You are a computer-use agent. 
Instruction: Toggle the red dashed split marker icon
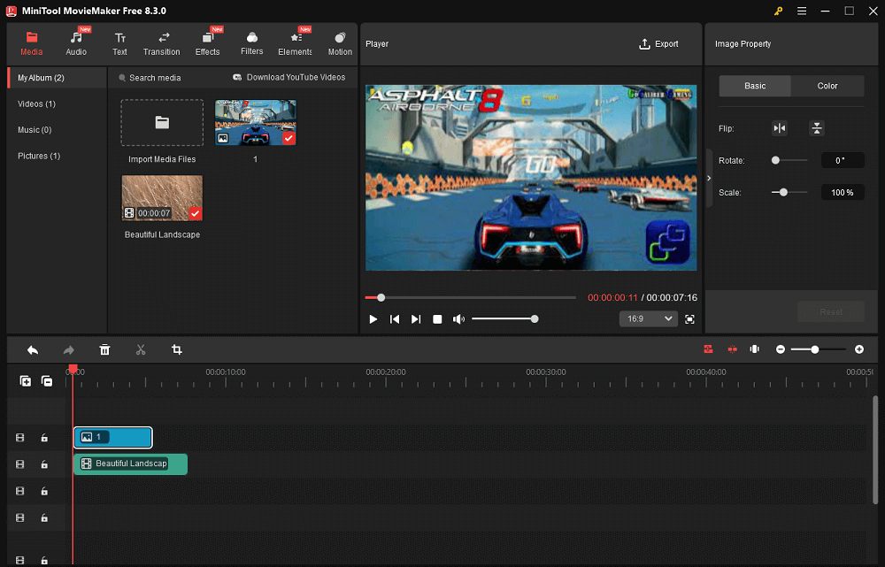click(x=732, y=349)
